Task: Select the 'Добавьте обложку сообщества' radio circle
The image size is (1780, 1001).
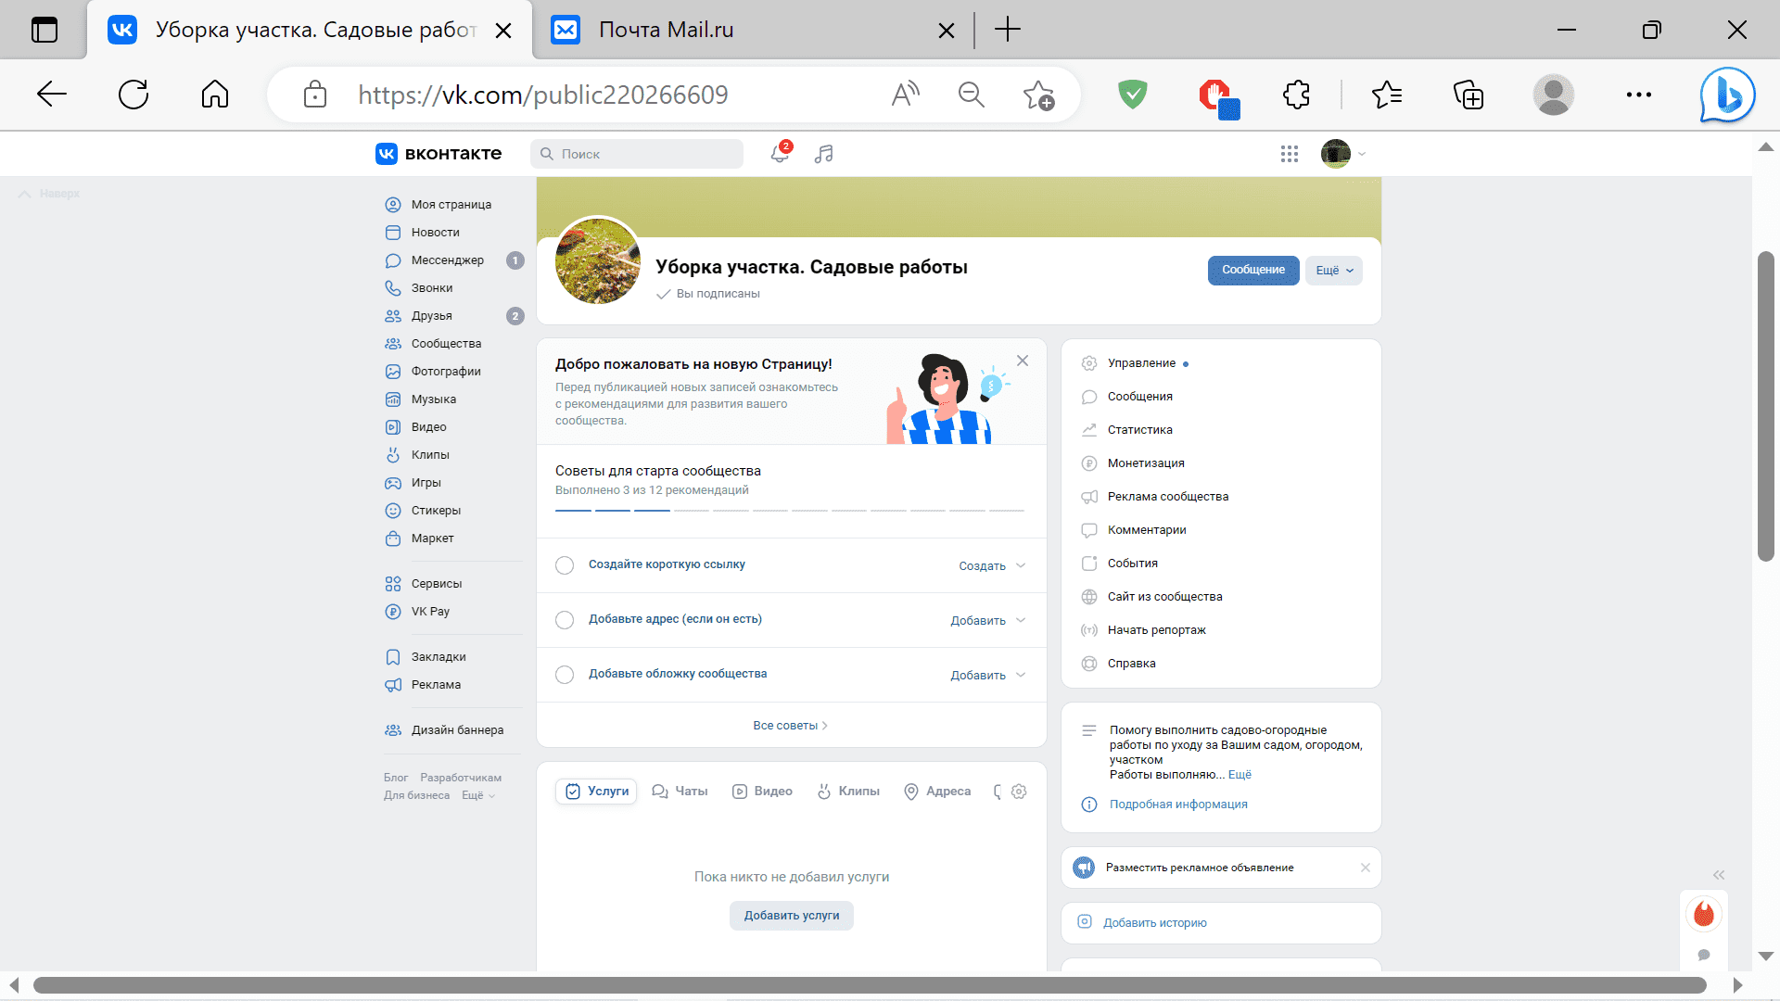Action: 565,675
